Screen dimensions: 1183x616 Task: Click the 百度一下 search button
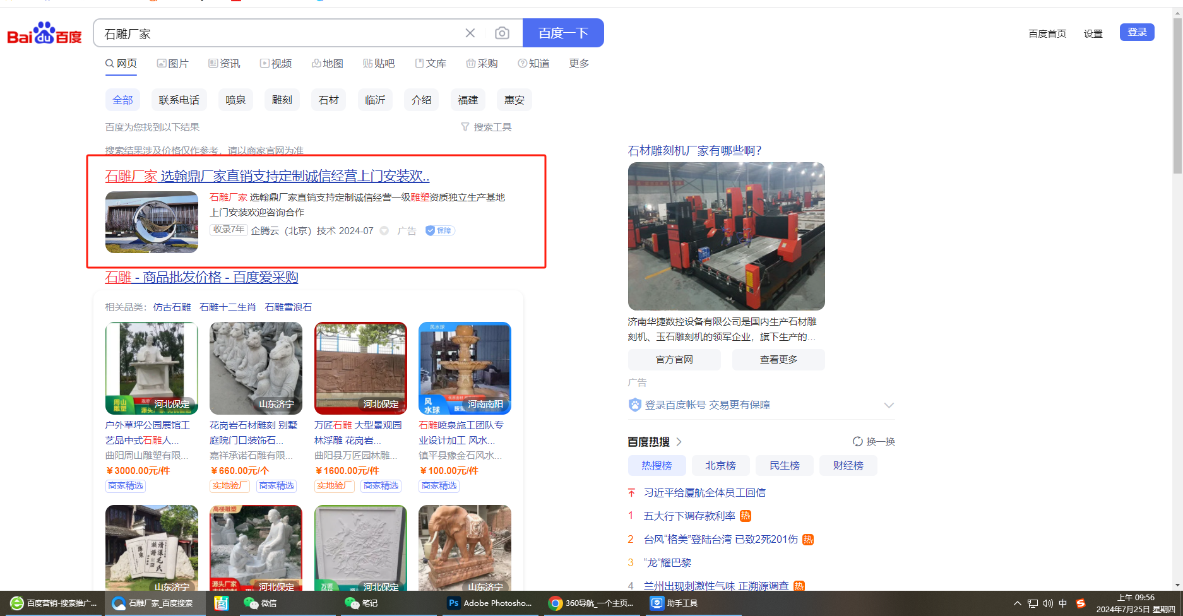(x=563, y=33)
